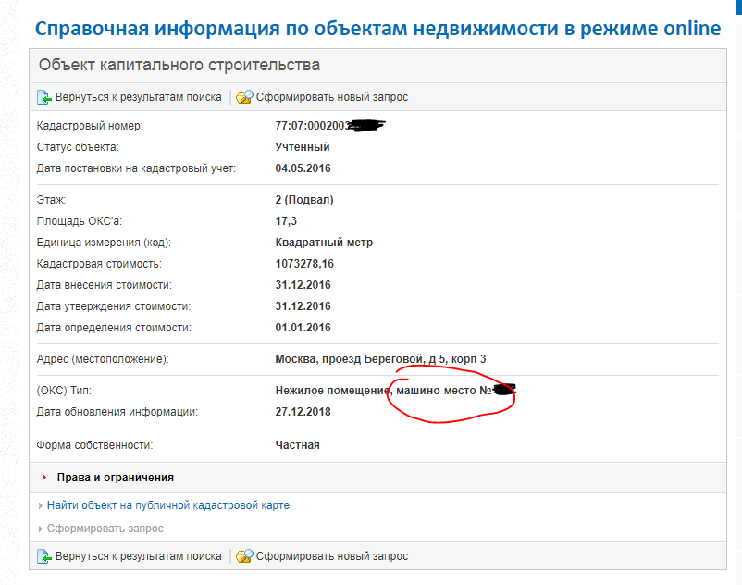Click the green return-arrow icon in top toolbar
The image size is (742, 585).
43,95
